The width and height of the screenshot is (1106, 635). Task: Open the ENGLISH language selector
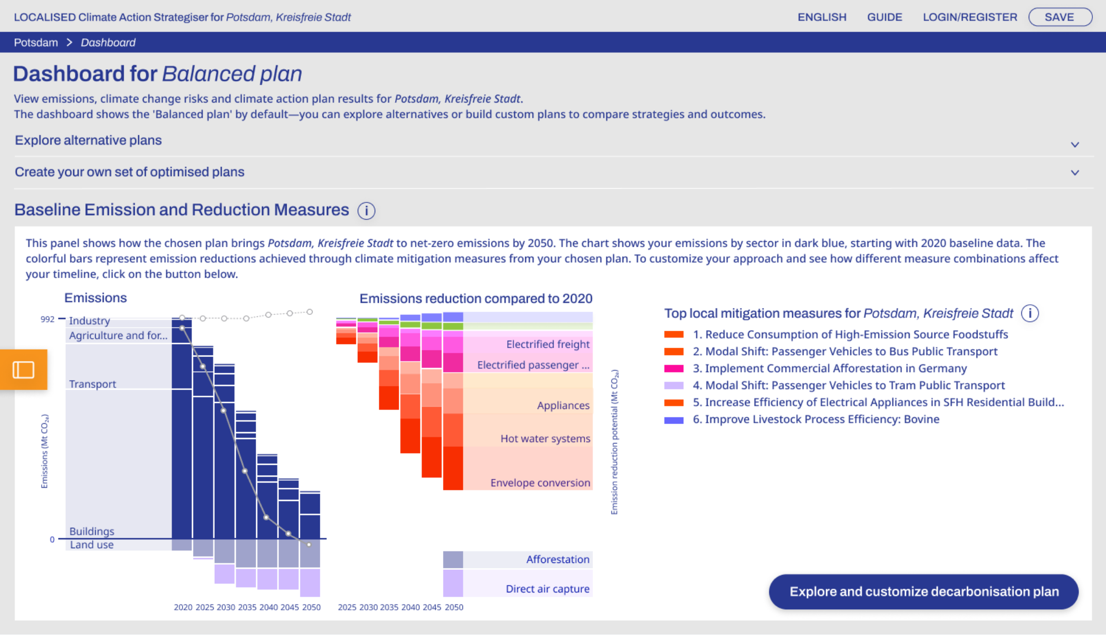coord(821,17)
